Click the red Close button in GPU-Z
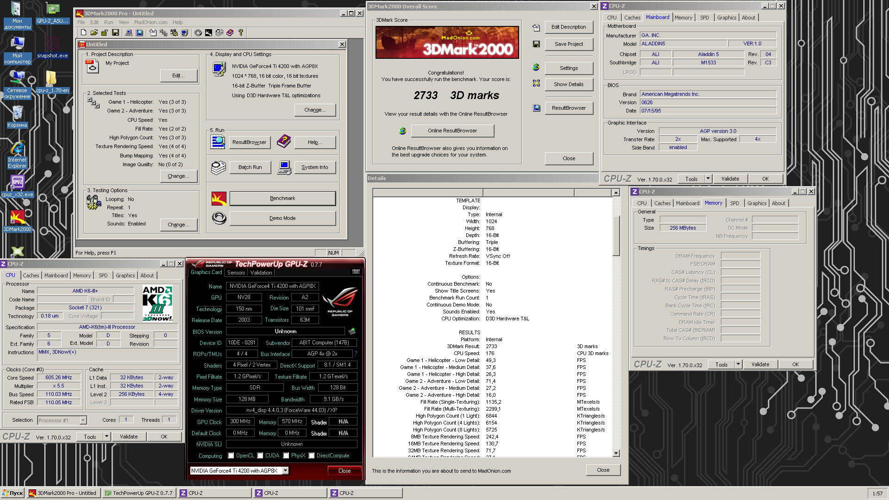889x500 pixels. (x=344, y=471)
